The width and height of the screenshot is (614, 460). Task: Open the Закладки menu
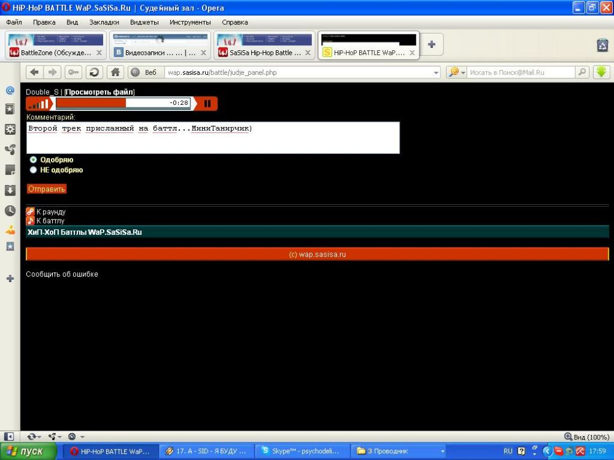(x=104, y=22)
